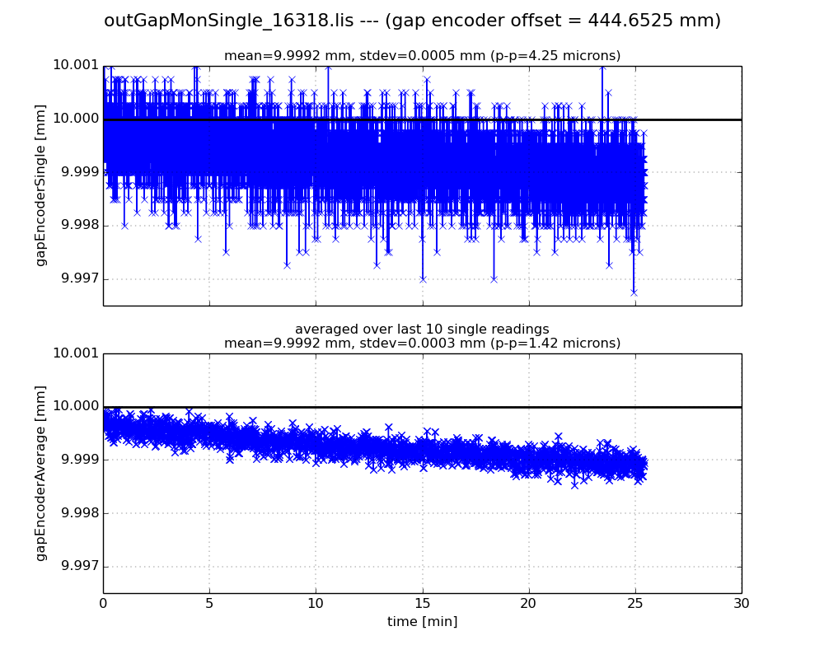
Task: Select the bottom plot's stdev=0.0003 mm statistics line
Action: [422, 344]
